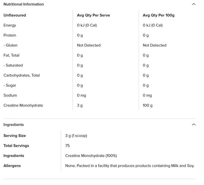The height and width of the screenshot is (185, 204).
Task: Click the Carbohydrates, Total label
Action: 22,75
